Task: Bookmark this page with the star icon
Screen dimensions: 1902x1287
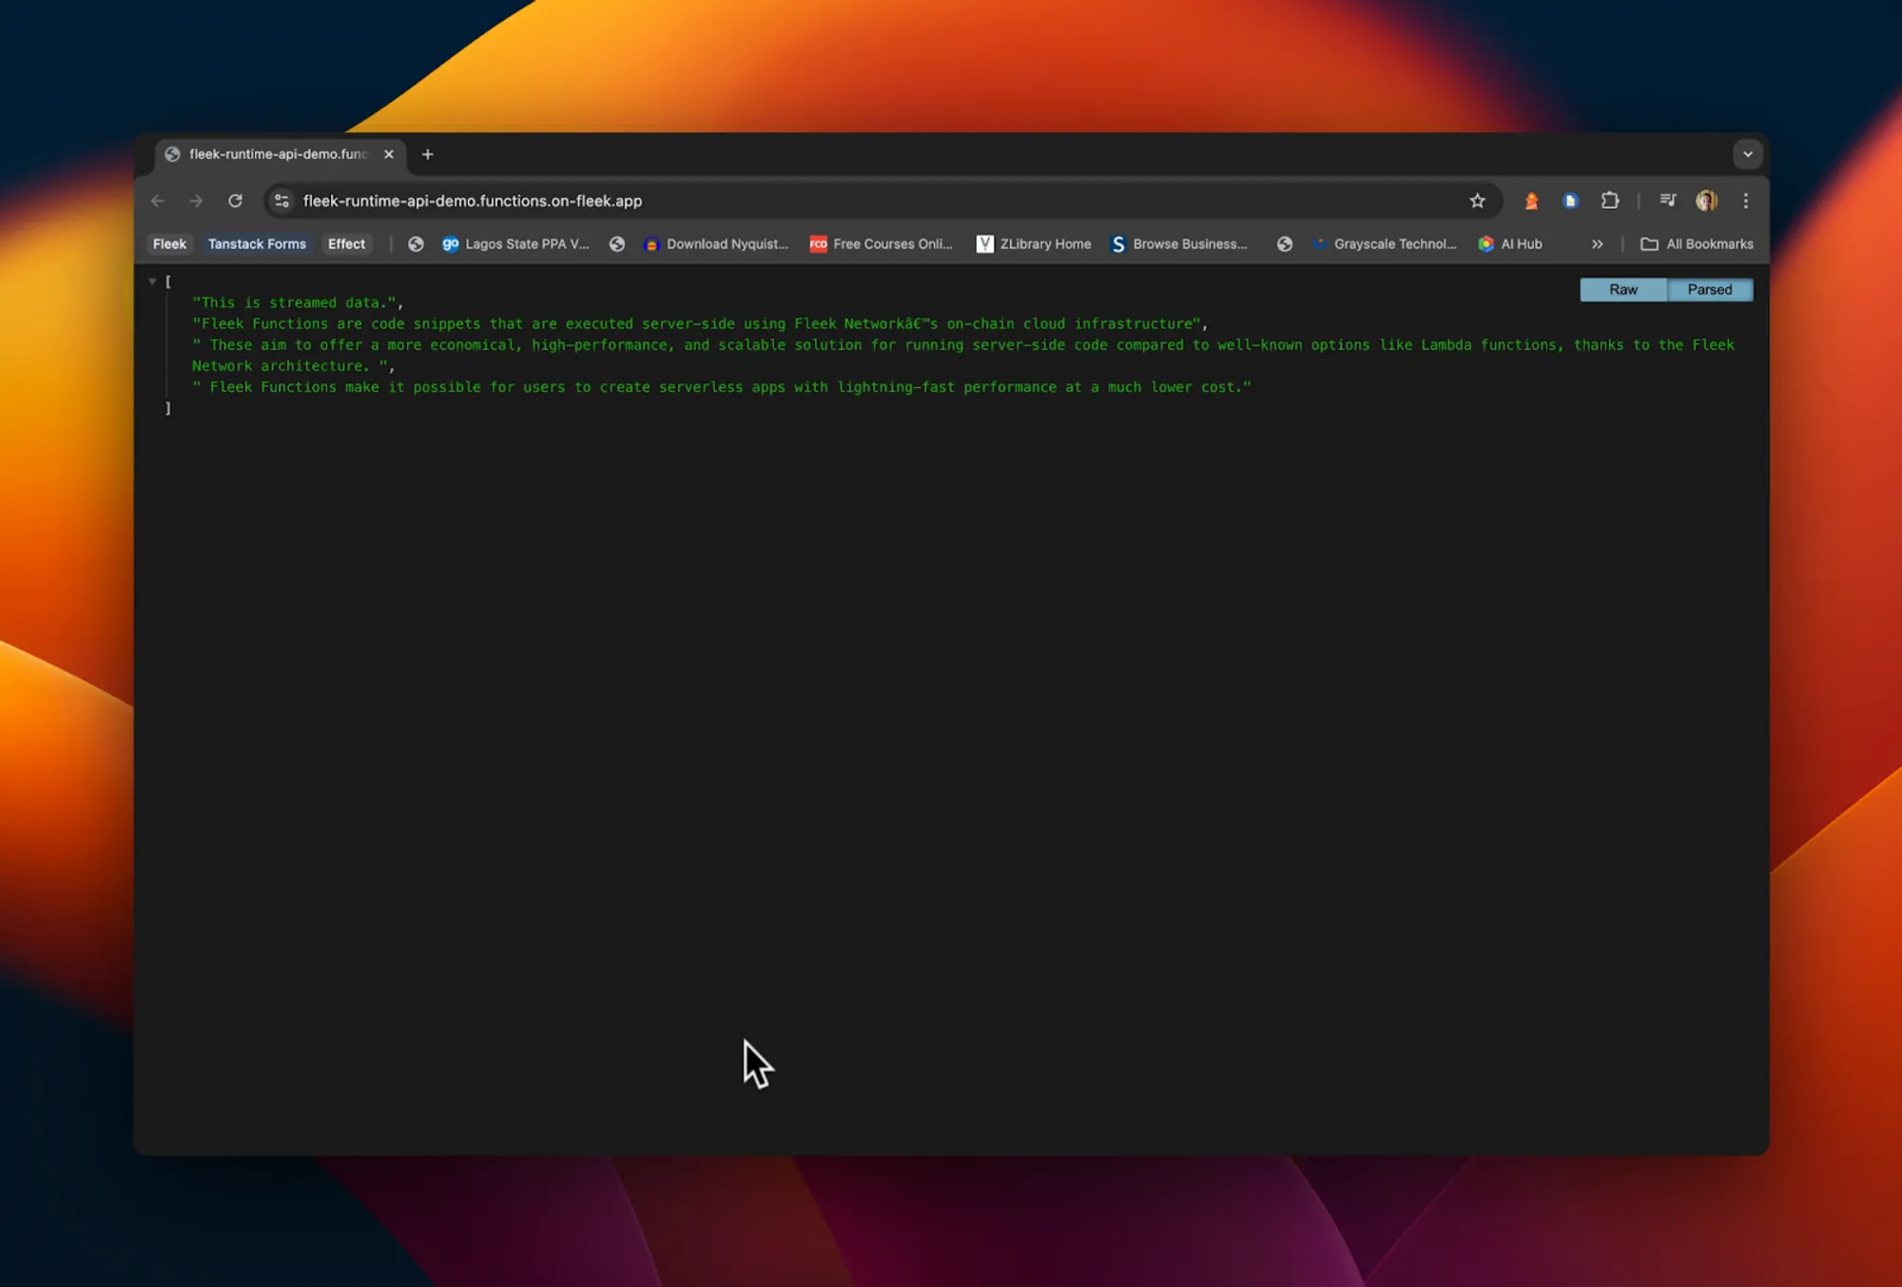Action: [1477, 201]
